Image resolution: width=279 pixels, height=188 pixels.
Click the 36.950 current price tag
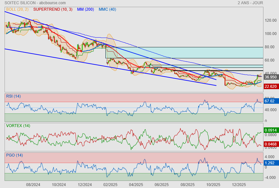tap(271, 77)
